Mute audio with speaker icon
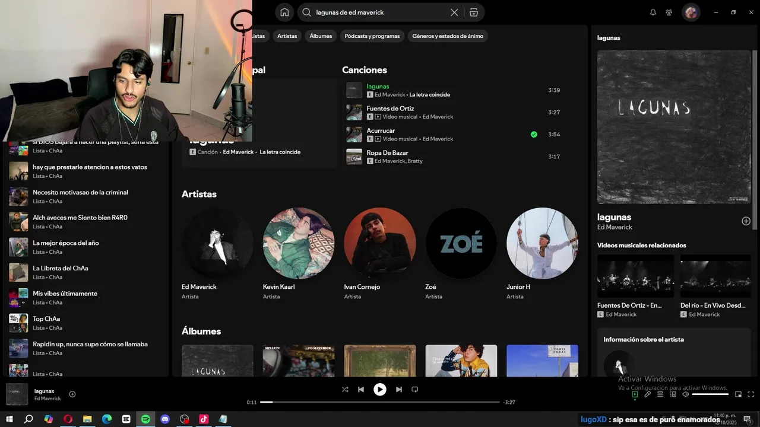 tap(685, 394)
